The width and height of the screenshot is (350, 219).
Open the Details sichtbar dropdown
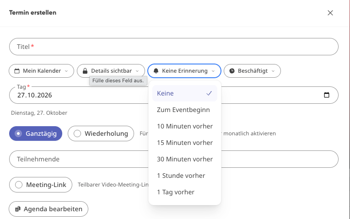111,71
